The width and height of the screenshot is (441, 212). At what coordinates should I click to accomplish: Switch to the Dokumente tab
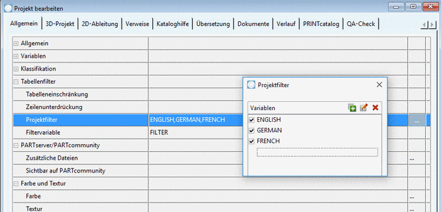click(x=253, y=24)
